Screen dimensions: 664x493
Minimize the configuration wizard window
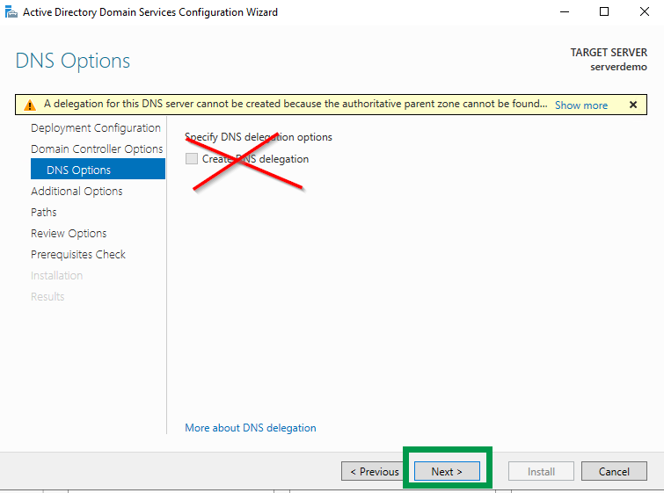pos(562,12)
